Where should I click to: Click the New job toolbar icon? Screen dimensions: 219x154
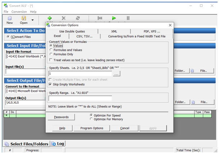point(10,18)
